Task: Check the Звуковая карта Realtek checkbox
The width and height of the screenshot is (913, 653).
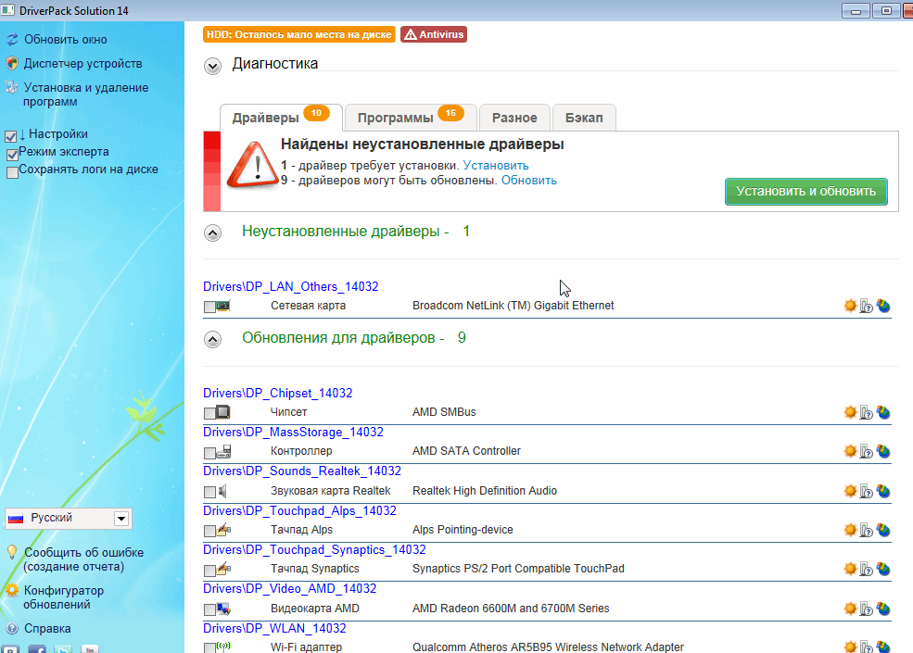Action: click(209, 492)
